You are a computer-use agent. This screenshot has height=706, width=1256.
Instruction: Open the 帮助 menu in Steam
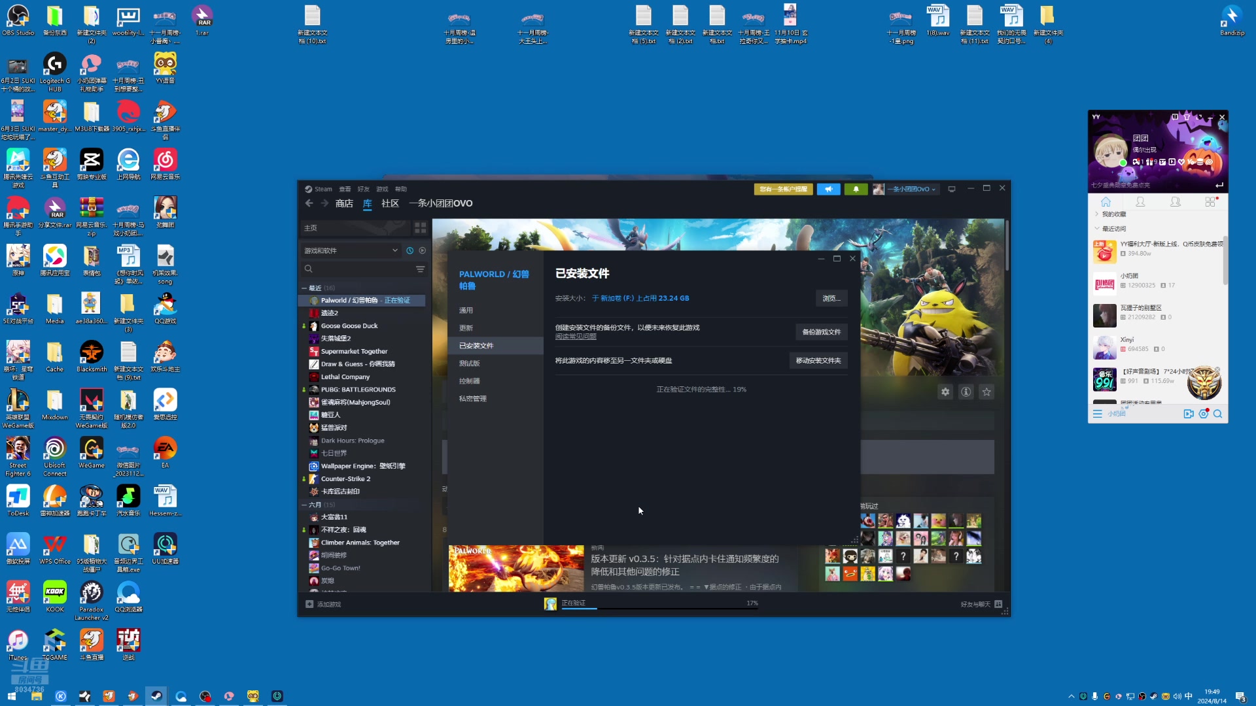[x=401, y=189]
